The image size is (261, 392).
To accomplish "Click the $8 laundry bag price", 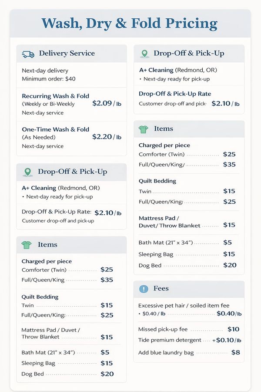I will (235, 352).
